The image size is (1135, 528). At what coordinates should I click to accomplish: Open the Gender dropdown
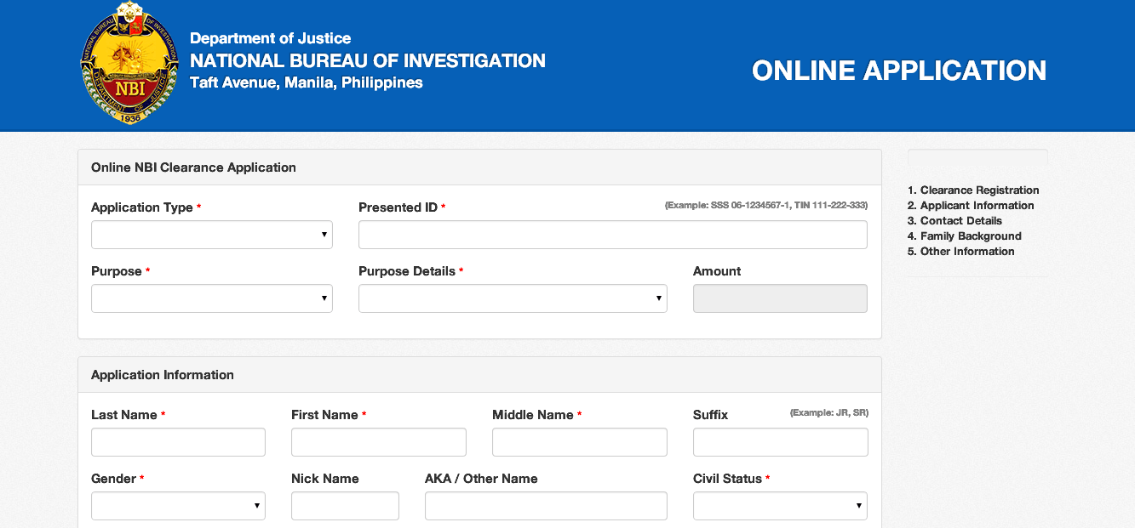pos(177,505)
